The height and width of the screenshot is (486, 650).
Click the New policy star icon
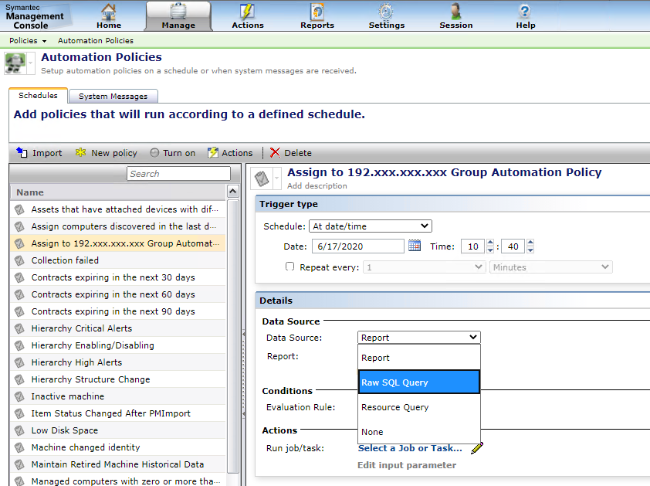pos(80,153)
